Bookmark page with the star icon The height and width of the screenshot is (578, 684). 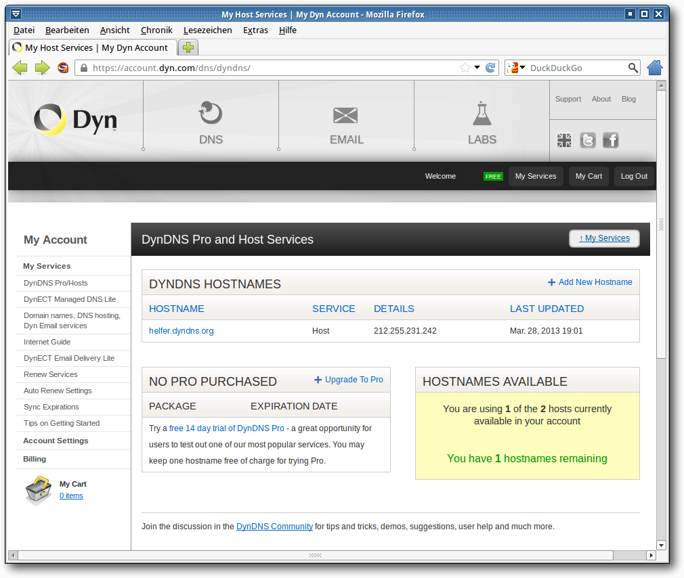465,68
